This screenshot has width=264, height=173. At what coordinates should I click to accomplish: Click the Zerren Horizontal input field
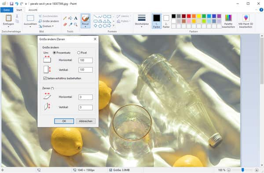85,97
